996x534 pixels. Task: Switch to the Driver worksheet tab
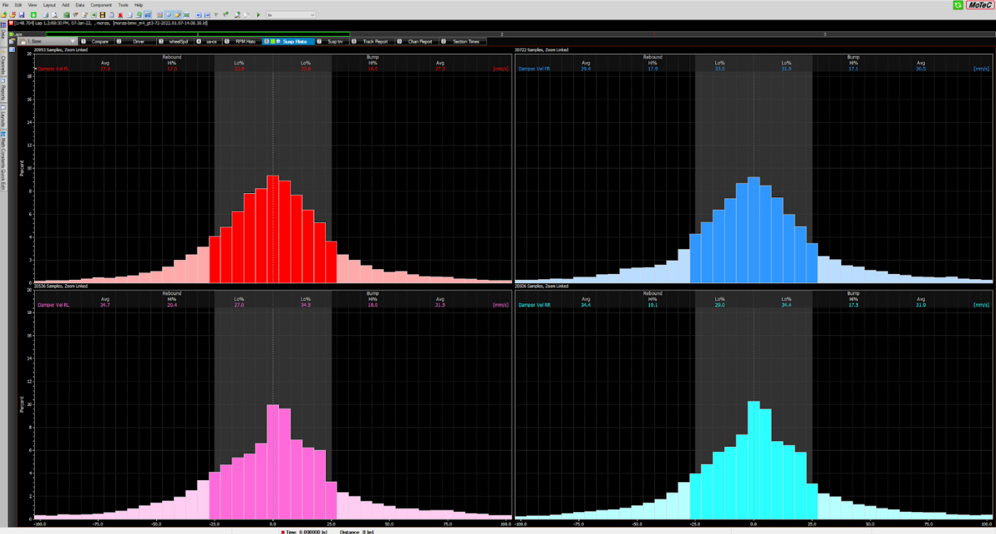tap(135, 41)
